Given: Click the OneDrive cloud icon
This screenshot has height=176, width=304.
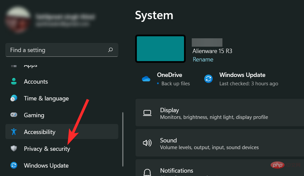Looking at the screenshot, I should tap(146, 79).
